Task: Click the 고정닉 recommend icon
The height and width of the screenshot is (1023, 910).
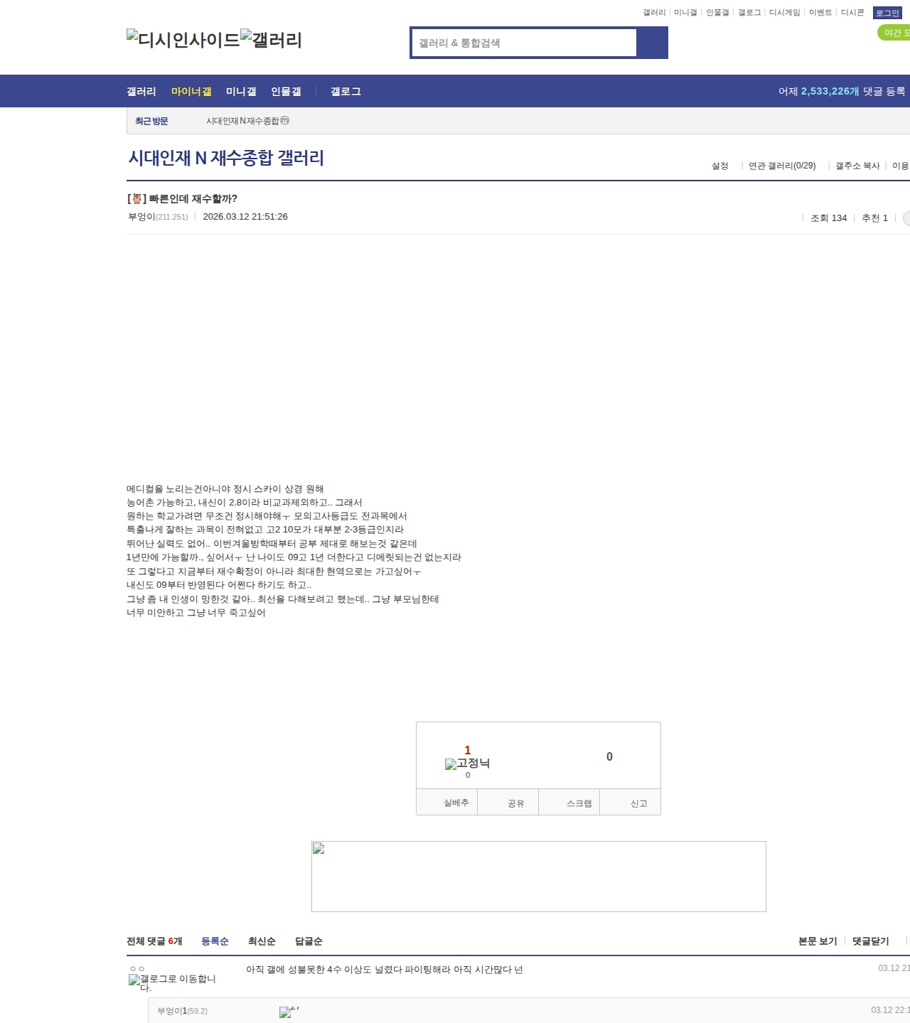Action: click(467, 764)
